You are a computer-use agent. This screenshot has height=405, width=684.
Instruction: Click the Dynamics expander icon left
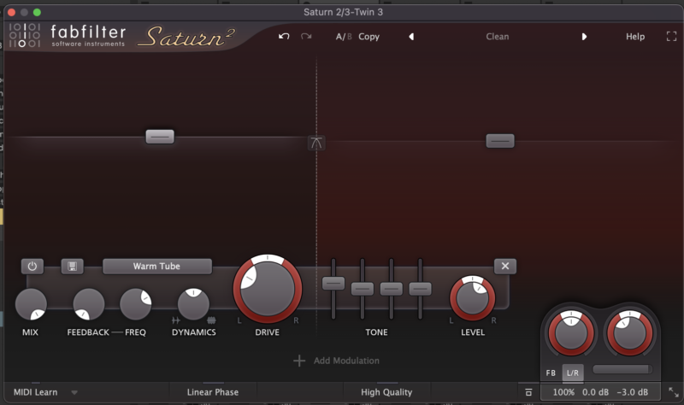(x=176, y=320)
